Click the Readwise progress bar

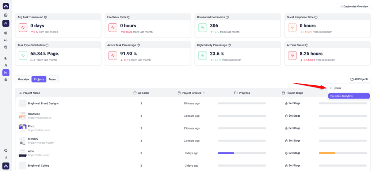point(242,116)
